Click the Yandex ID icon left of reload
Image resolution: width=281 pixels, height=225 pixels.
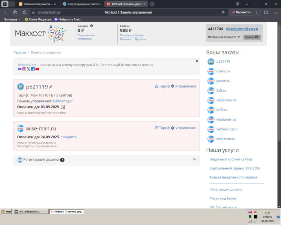point(15,12)
